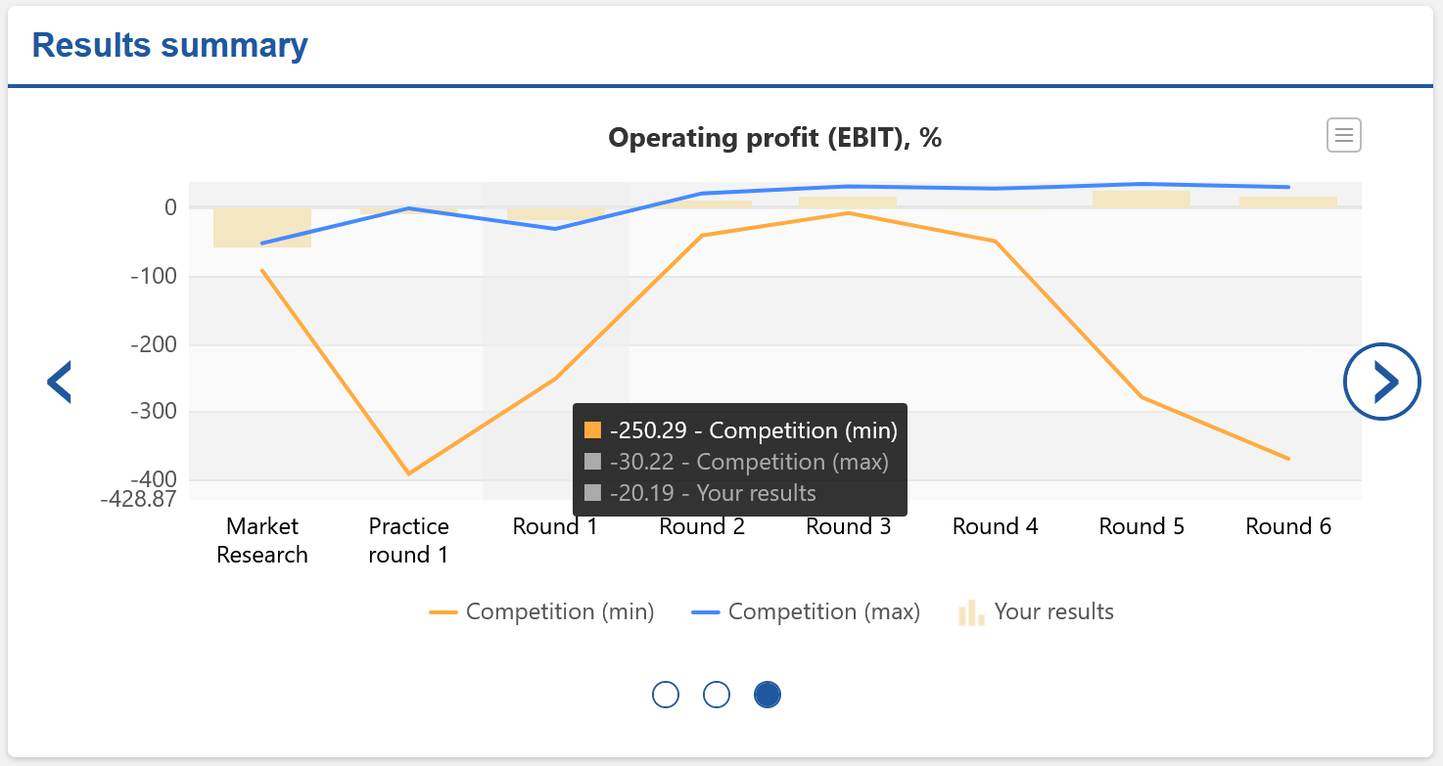Toggle Your results legend series

pos(1053,612)
